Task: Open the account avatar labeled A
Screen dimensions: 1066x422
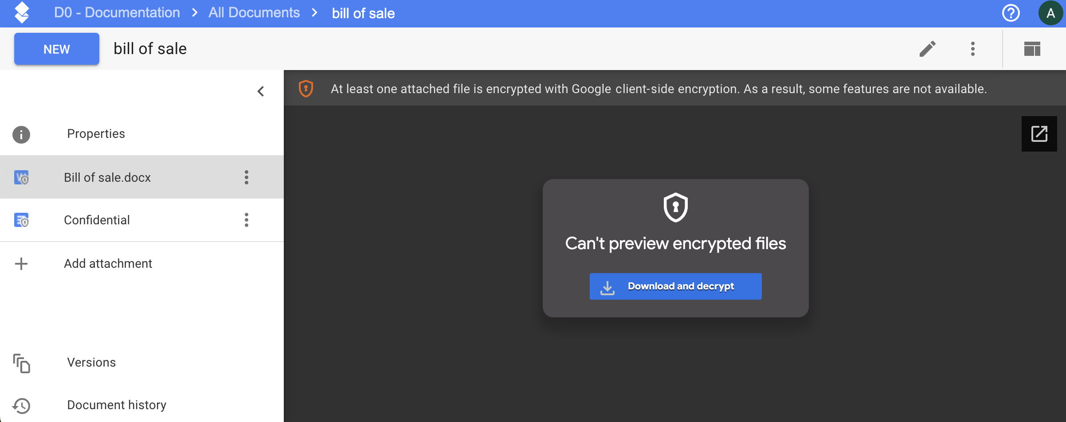Action: coord(1050,13)
